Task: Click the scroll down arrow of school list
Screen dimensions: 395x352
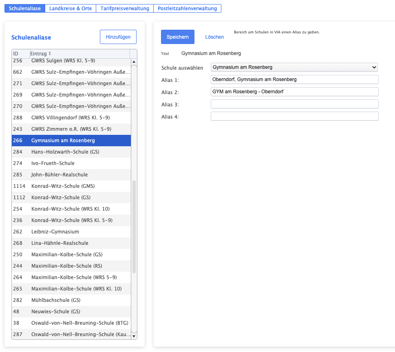Action: click(x=134, y=336)
